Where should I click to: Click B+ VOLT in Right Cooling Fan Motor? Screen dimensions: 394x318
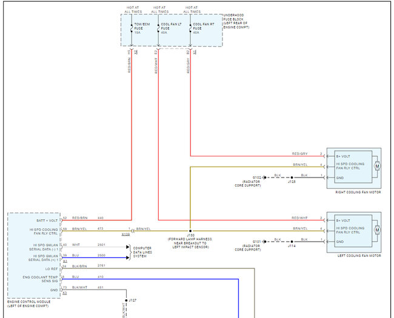tap(343, 156)
